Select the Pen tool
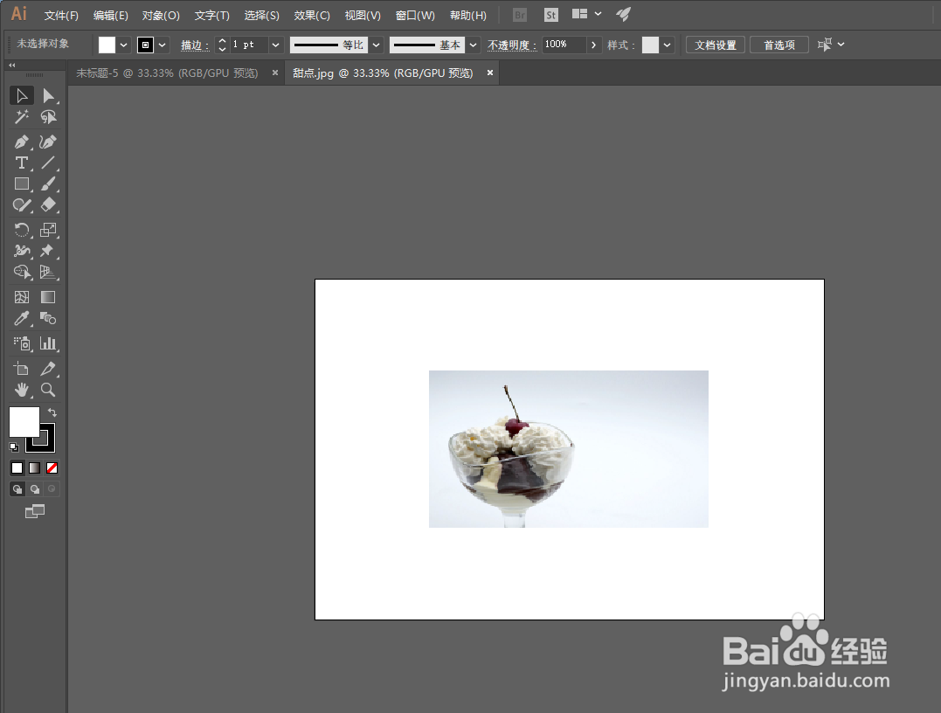The image size is (941, 713). click(x=22, y=142)
